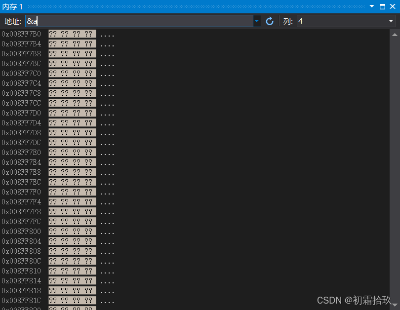Select address 0x008FF80C
Image resolution: width=400 pixels, height=310 pixels.
pos(21,261)
